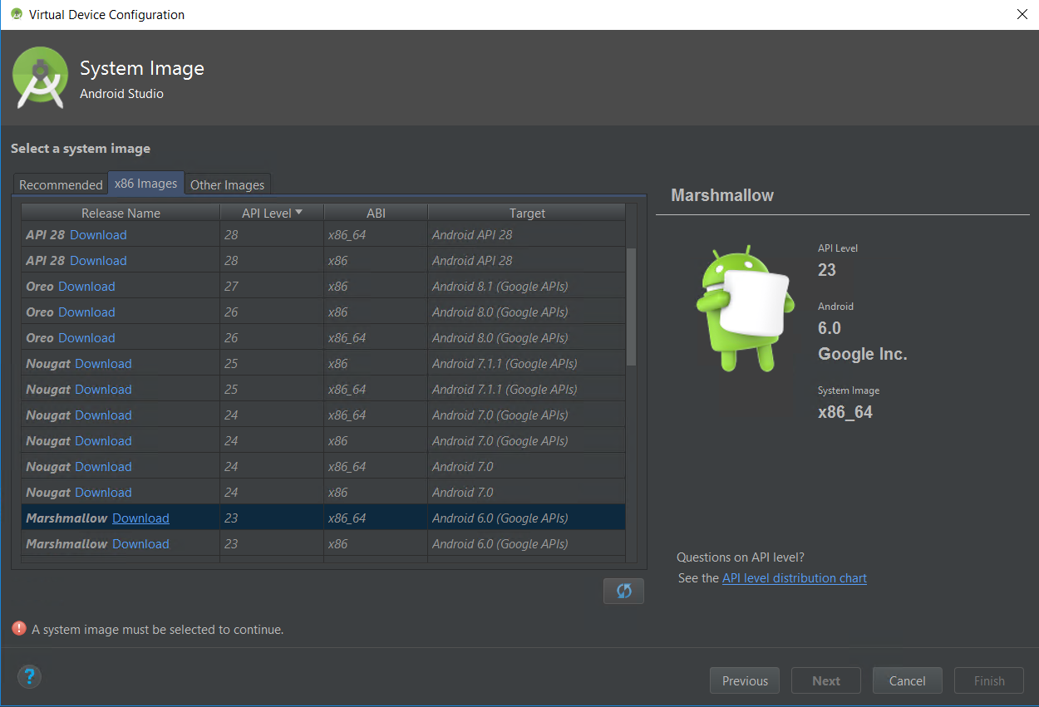Download Nougat 7.0 Google APIs x86 image
Image resolution: width=1039 pixels, height=707 pixels.
103,441
